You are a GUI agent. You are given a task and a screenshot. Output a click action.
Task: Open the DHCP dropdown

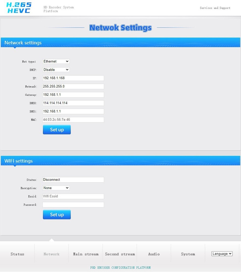tap(56, 70)
